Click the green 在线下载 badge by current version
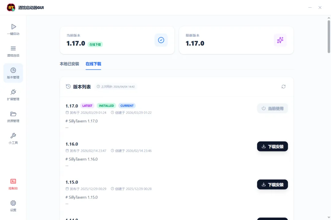Screen dimensions: 331x220 coord(95,44)
